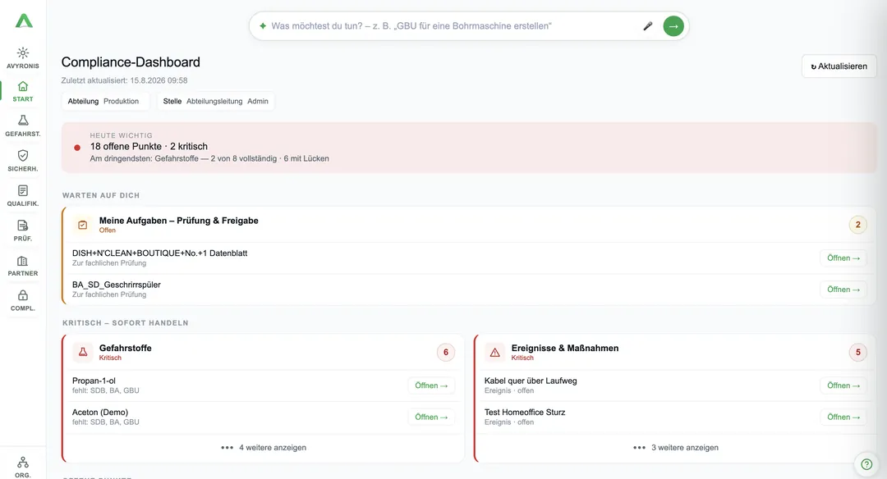Click 'Am dringendsten: Gefahrstoffe' summary line
The height and width of the screenshot is (479, 887).
(209, 159)
